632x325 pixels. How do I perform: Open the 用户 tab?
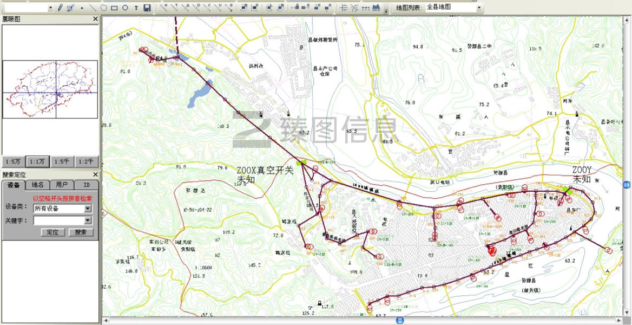pos(62,185)
